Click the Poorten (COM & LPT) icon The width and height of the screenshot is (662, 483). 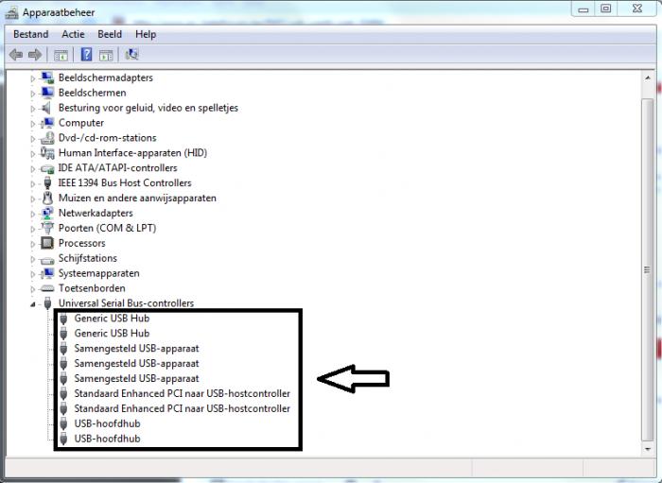click(x=47, y=228)
